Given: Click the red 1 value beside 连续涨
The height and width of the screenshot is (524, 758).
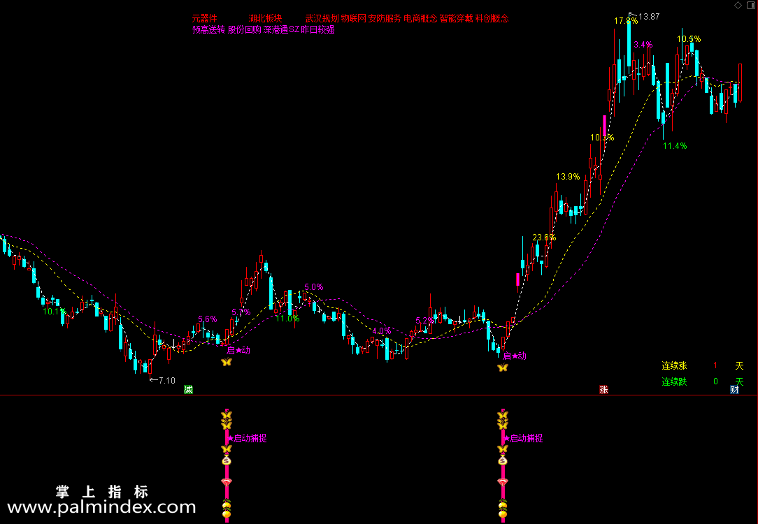Looking at the screenshot, I should (715, 365).
